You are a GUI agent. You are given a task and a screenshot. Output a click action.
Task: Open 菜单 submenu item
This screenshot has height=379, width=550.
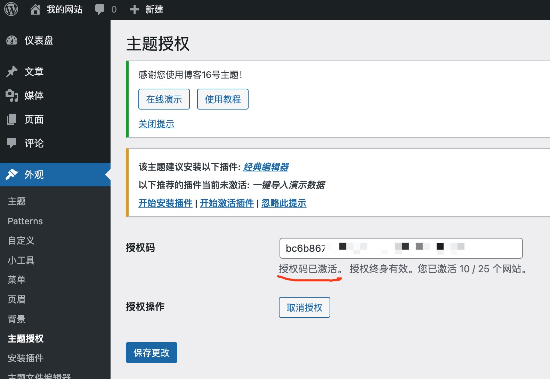point(17,280)
